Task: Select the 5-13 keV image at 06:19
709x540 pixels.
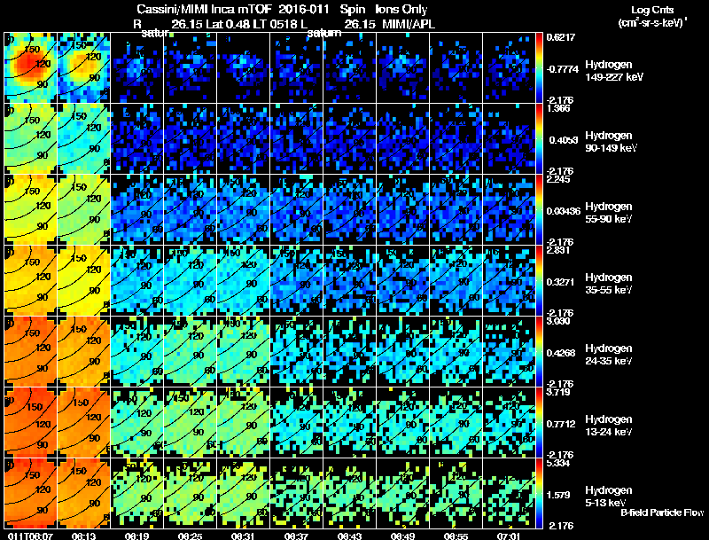Action: 137,493
